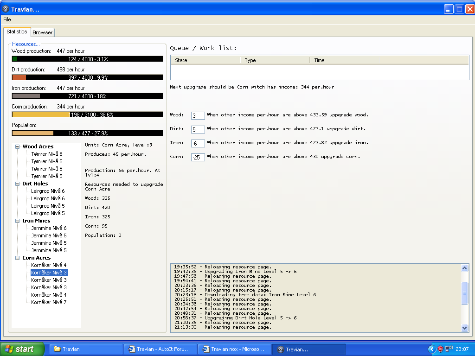
Task: Switch to the Statistics tab
Action: point(17,32)
